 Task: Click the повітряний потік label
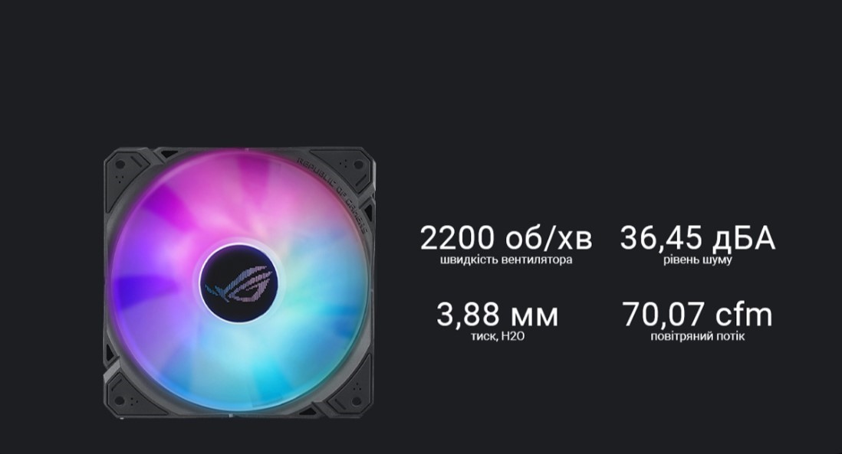coord(698,337)
